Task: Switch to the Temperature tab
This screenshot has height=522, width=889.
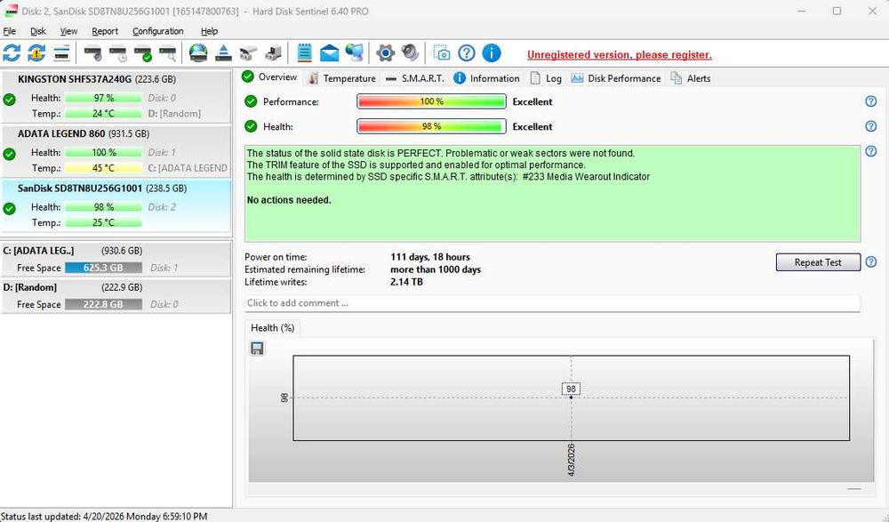Action: point(341,78)
